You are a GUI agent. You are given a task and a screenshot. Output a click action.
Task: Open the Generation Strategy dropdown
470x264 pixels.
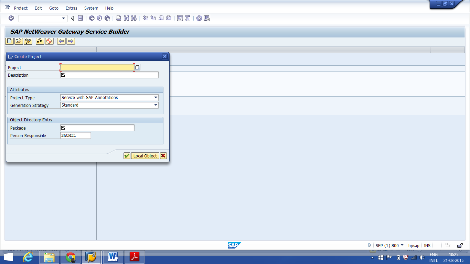pos(156,105)
